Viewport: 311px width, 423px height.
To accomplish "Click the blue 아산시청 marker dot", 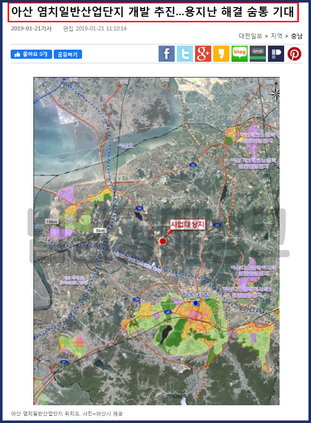I will (196, 303).
